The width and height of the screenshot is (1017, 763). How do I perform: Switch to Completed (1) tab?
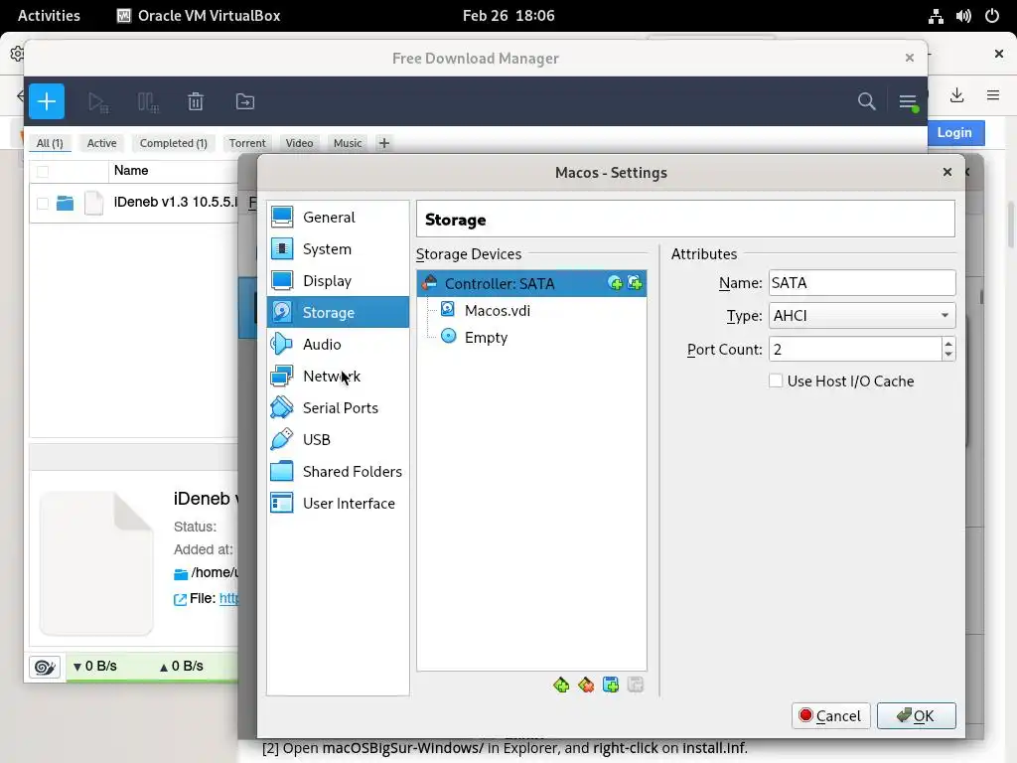click(x=173, y=143)
